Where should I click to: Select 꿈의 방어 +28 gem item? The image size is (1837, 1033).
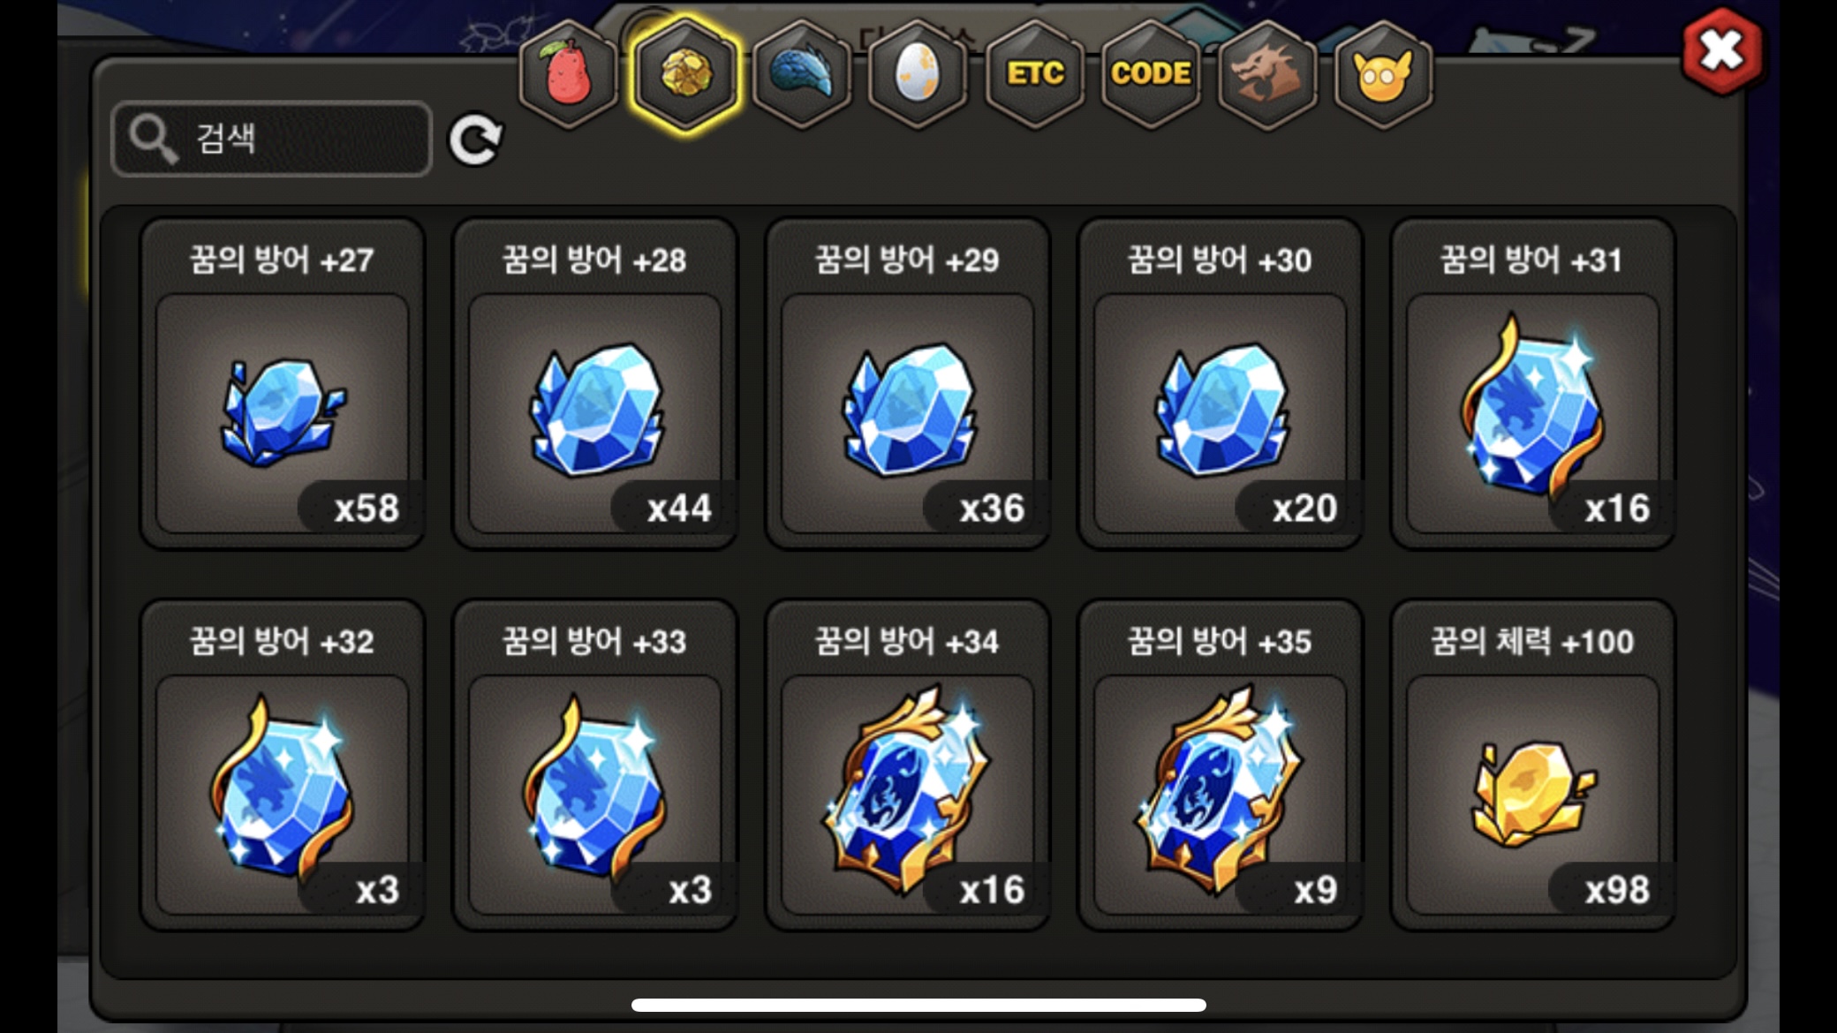[x=595, y=384]
